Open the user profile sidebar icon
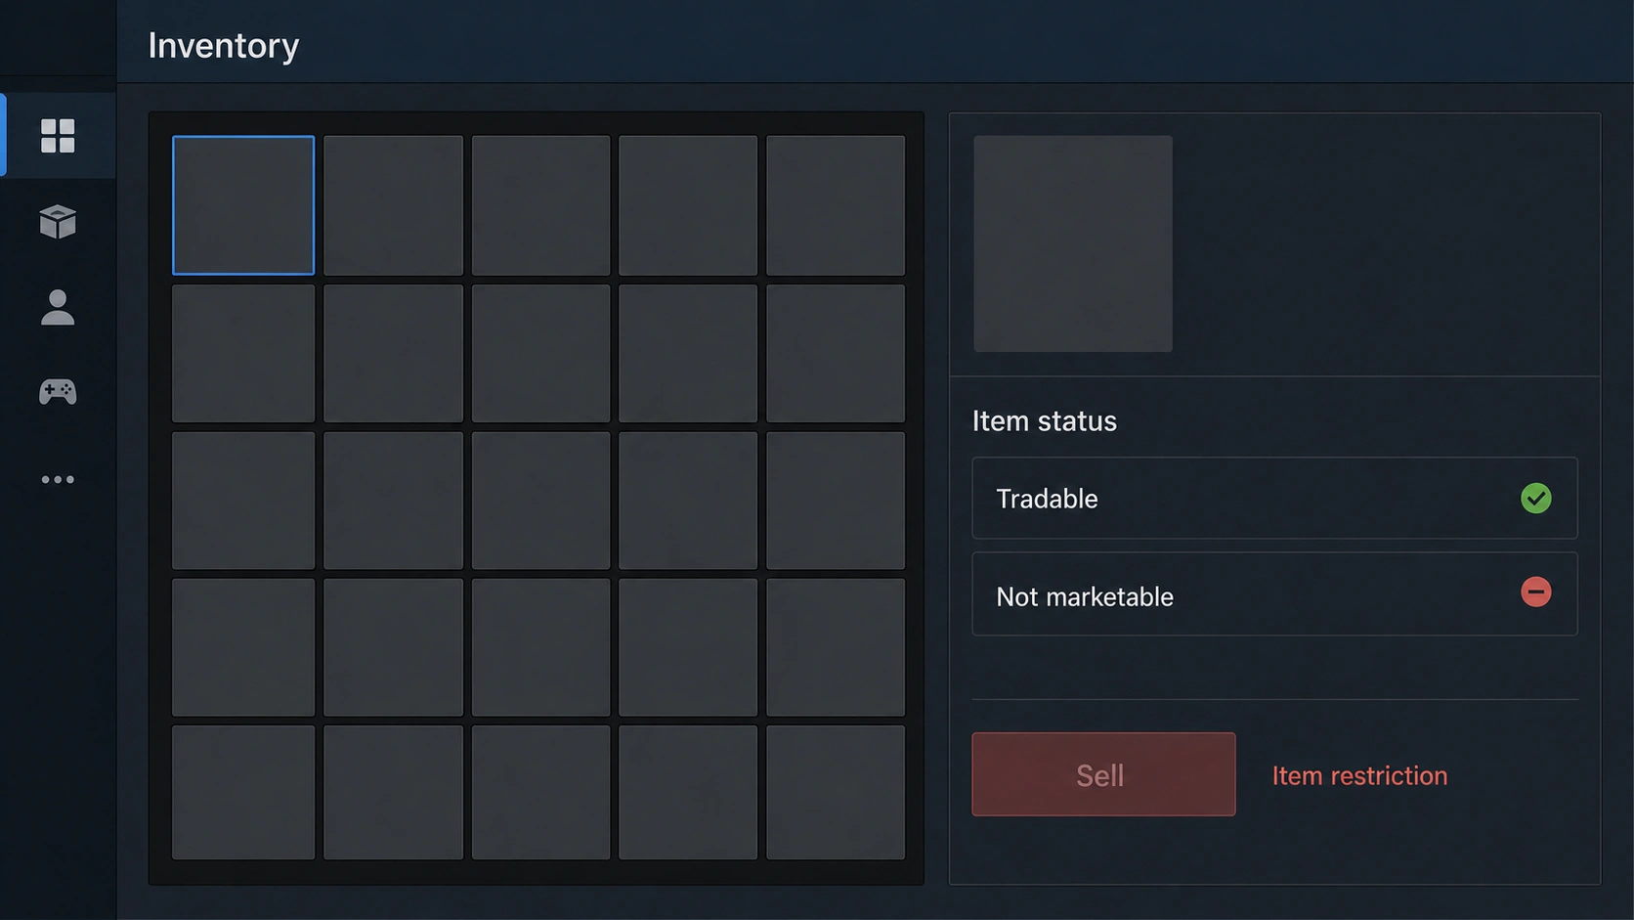This screenshot has height=920, width=1634. 58,307
